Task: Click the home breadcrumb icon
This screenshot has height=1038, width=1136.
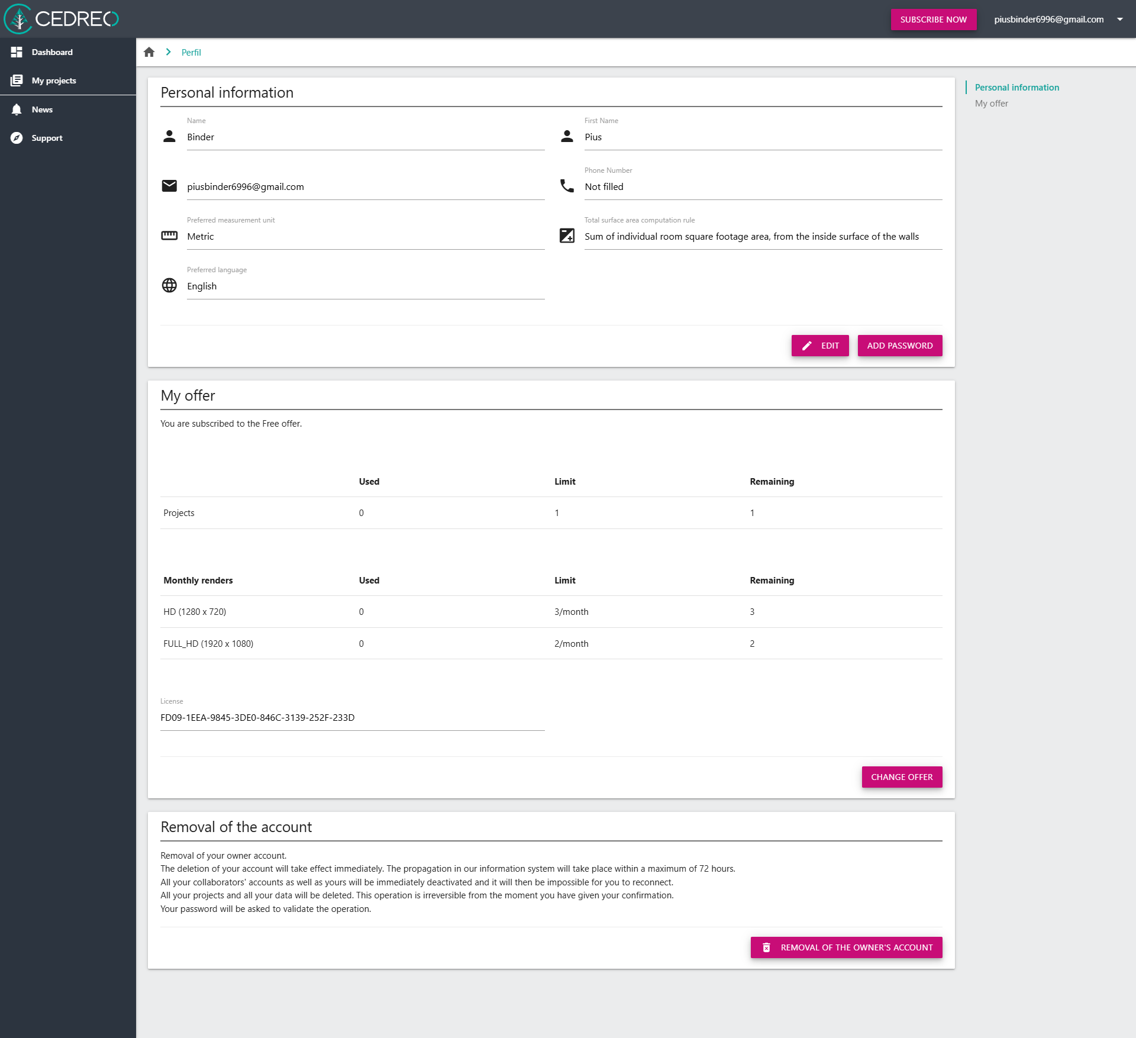Action: [149, 52]
